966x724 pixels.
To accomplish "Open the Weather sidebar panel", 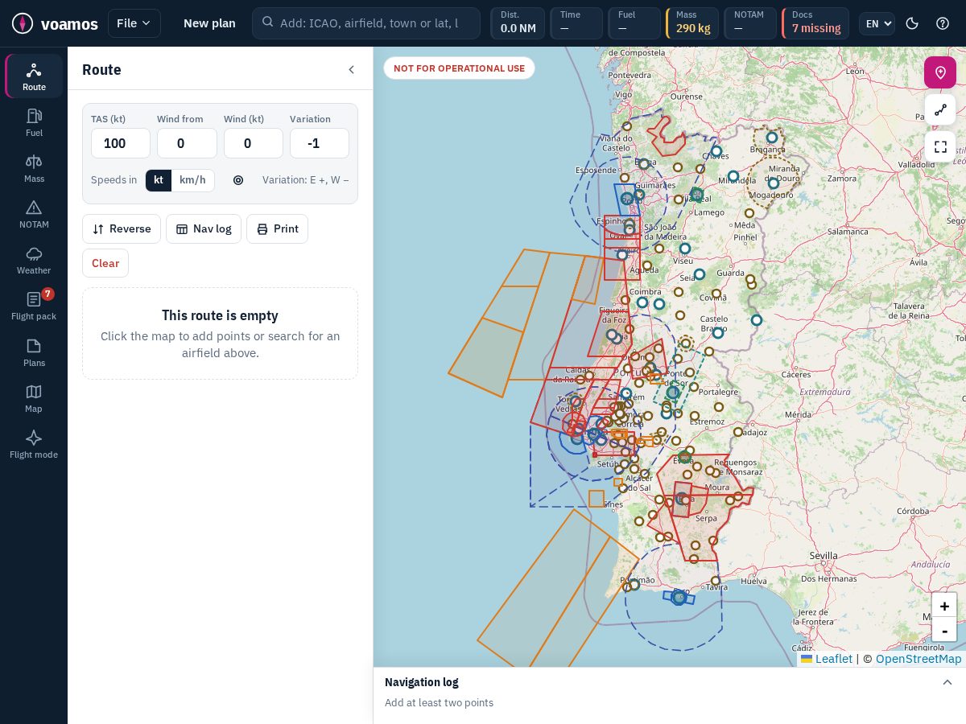I will point(34,260).
